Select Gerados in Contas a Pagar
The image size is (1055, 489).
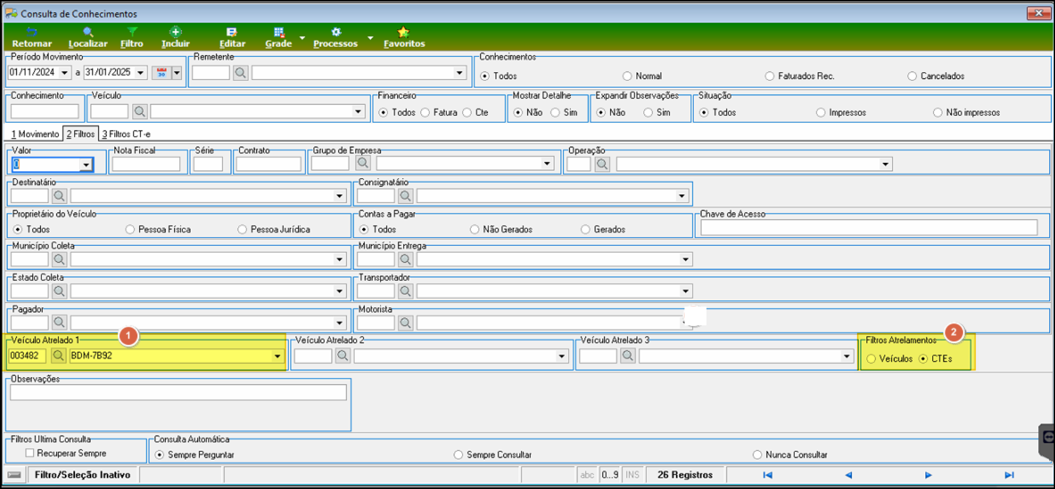(585, 229)
